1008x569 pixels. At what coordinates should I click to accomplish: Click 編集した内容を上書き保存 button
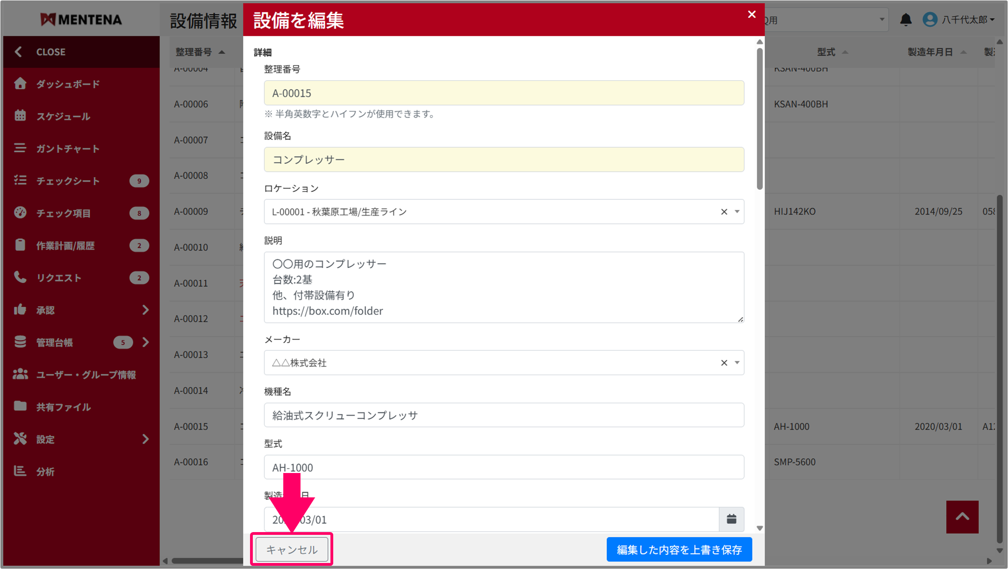coord(679,549)
